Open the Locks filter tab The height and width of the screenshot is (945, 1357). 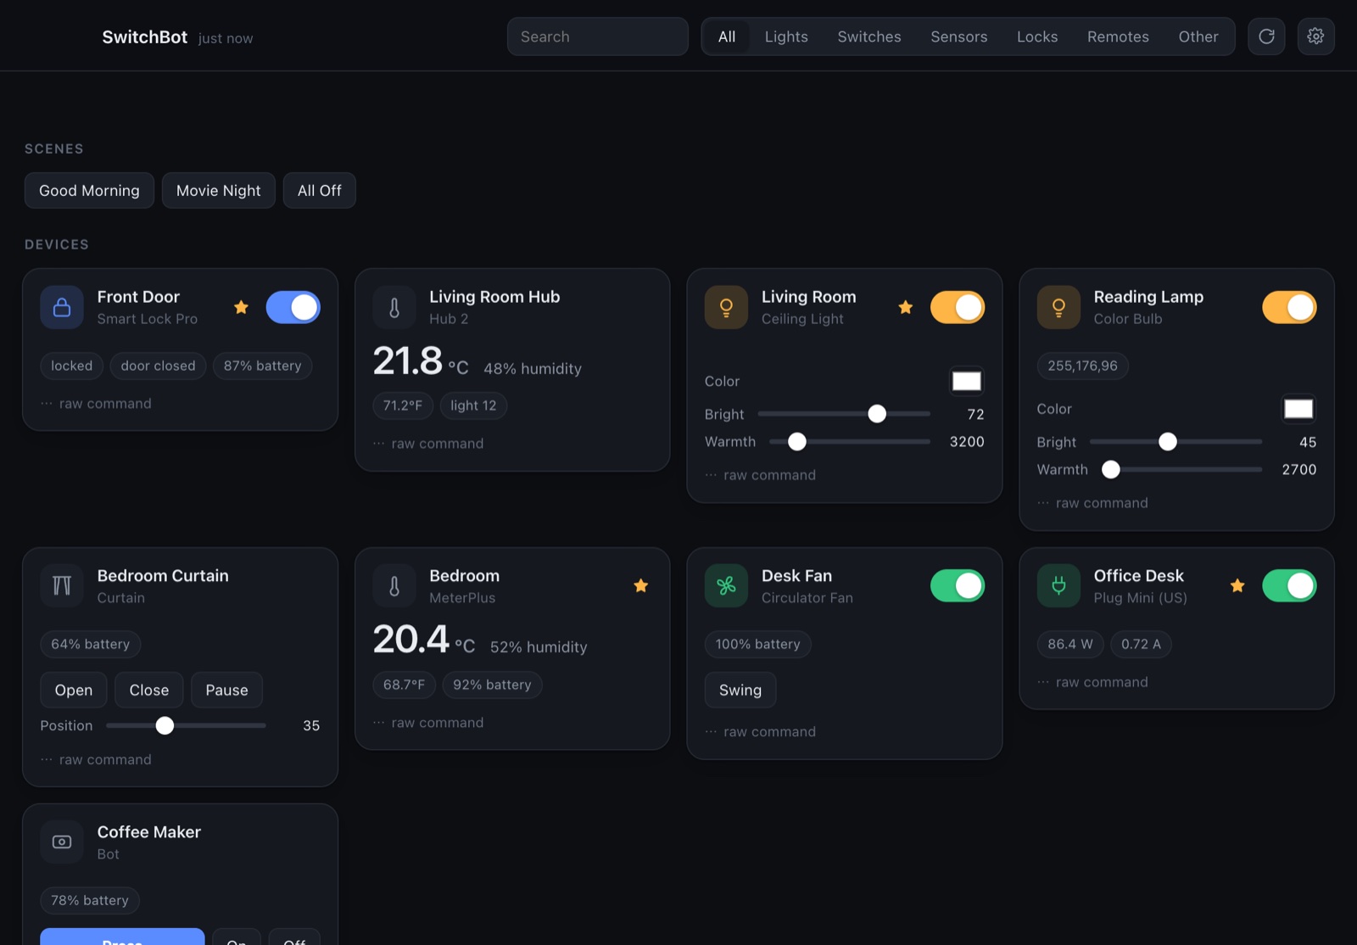coord(1037,36)
